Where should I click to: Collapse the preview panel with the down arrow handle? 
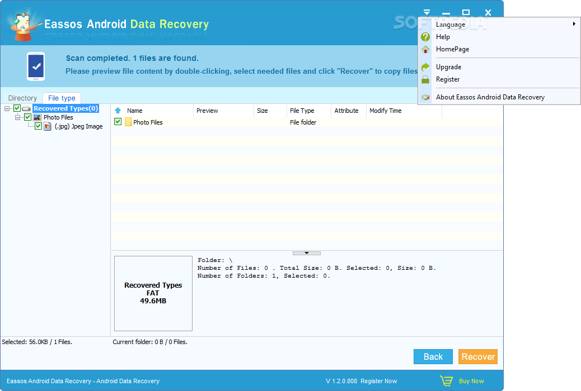coord(306,254)
